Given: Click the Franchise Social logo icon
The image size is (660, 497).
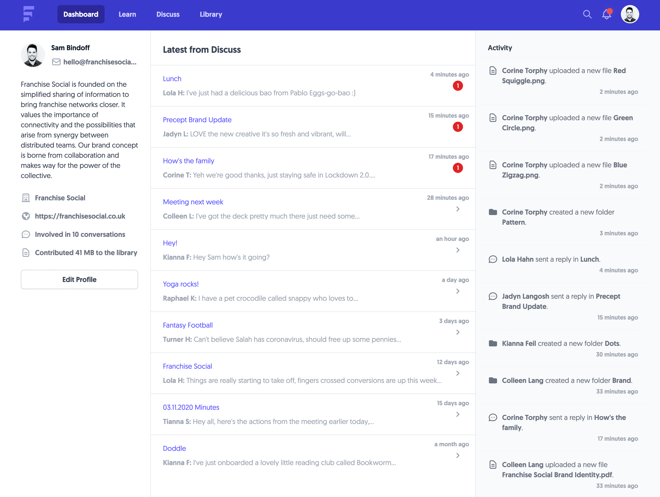Looking at the screenshot, I should pos(29,14).
